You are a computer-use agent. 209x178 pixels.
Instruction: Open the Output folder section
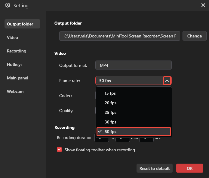coord(22,24)
